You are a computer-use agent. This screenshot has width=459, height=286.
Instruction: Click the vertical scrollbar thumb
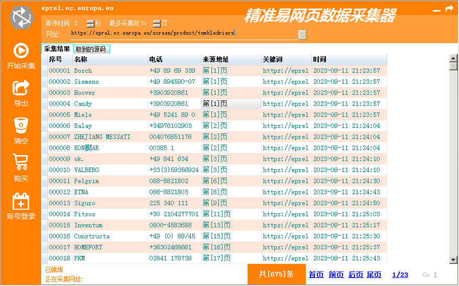(453, 66)
